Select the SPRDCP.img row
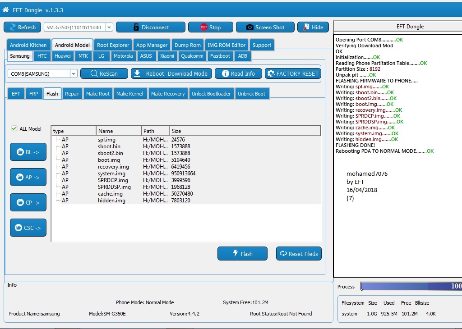Screen dimensions: 462x329 point(186,180)
